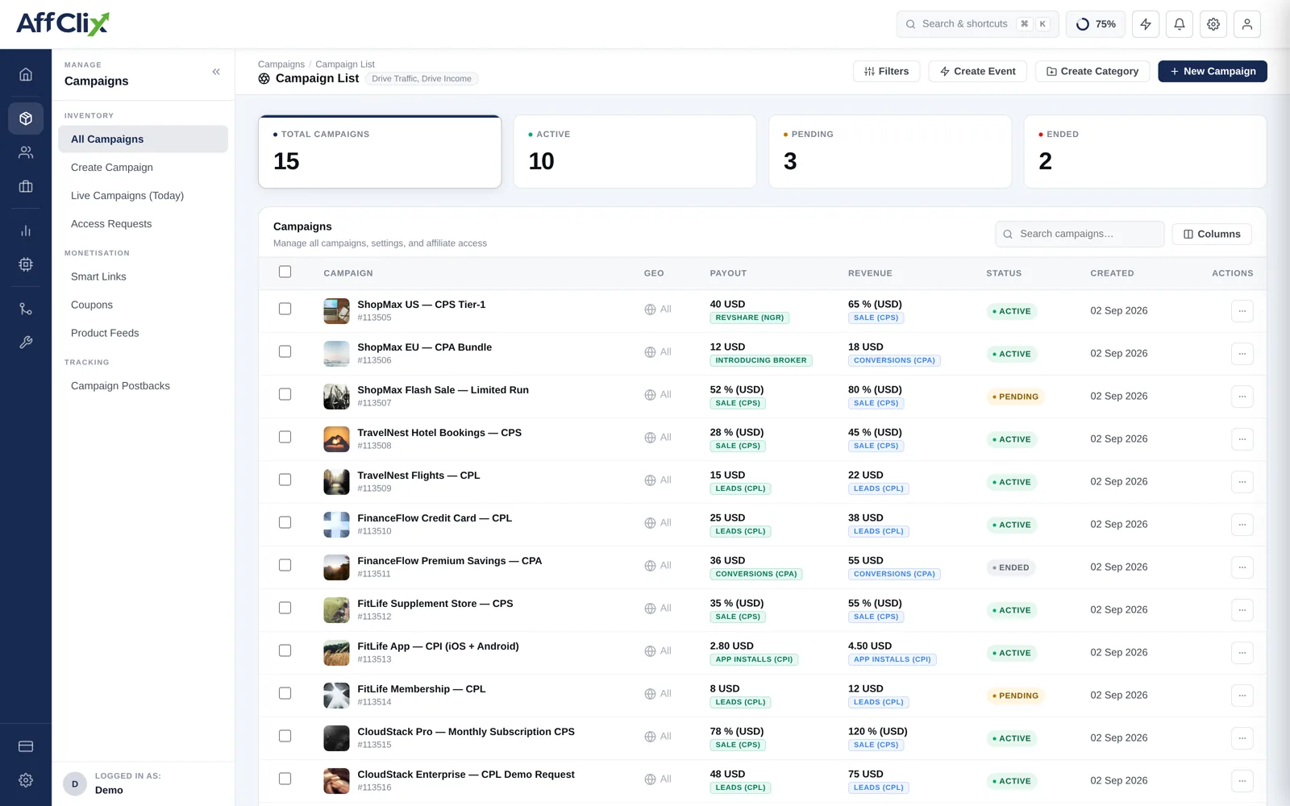Open the wrench tools icon in rail
Image resolution: width=1290 pixels, height=806 pixels.
(x=26, y=343)
